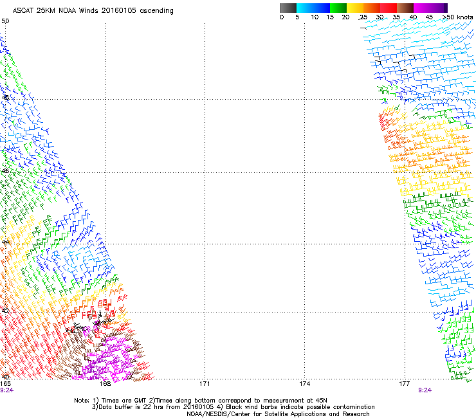Viewport: 476px width, 418px height.
Task: Click the "NOAA/NESDIS/Center for Satellite Applications and Research" credit
Action: 278,414
